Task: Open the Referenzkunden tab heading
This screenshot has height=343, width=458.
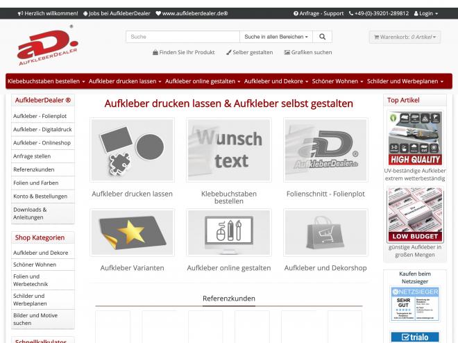Action: point(229,299)
